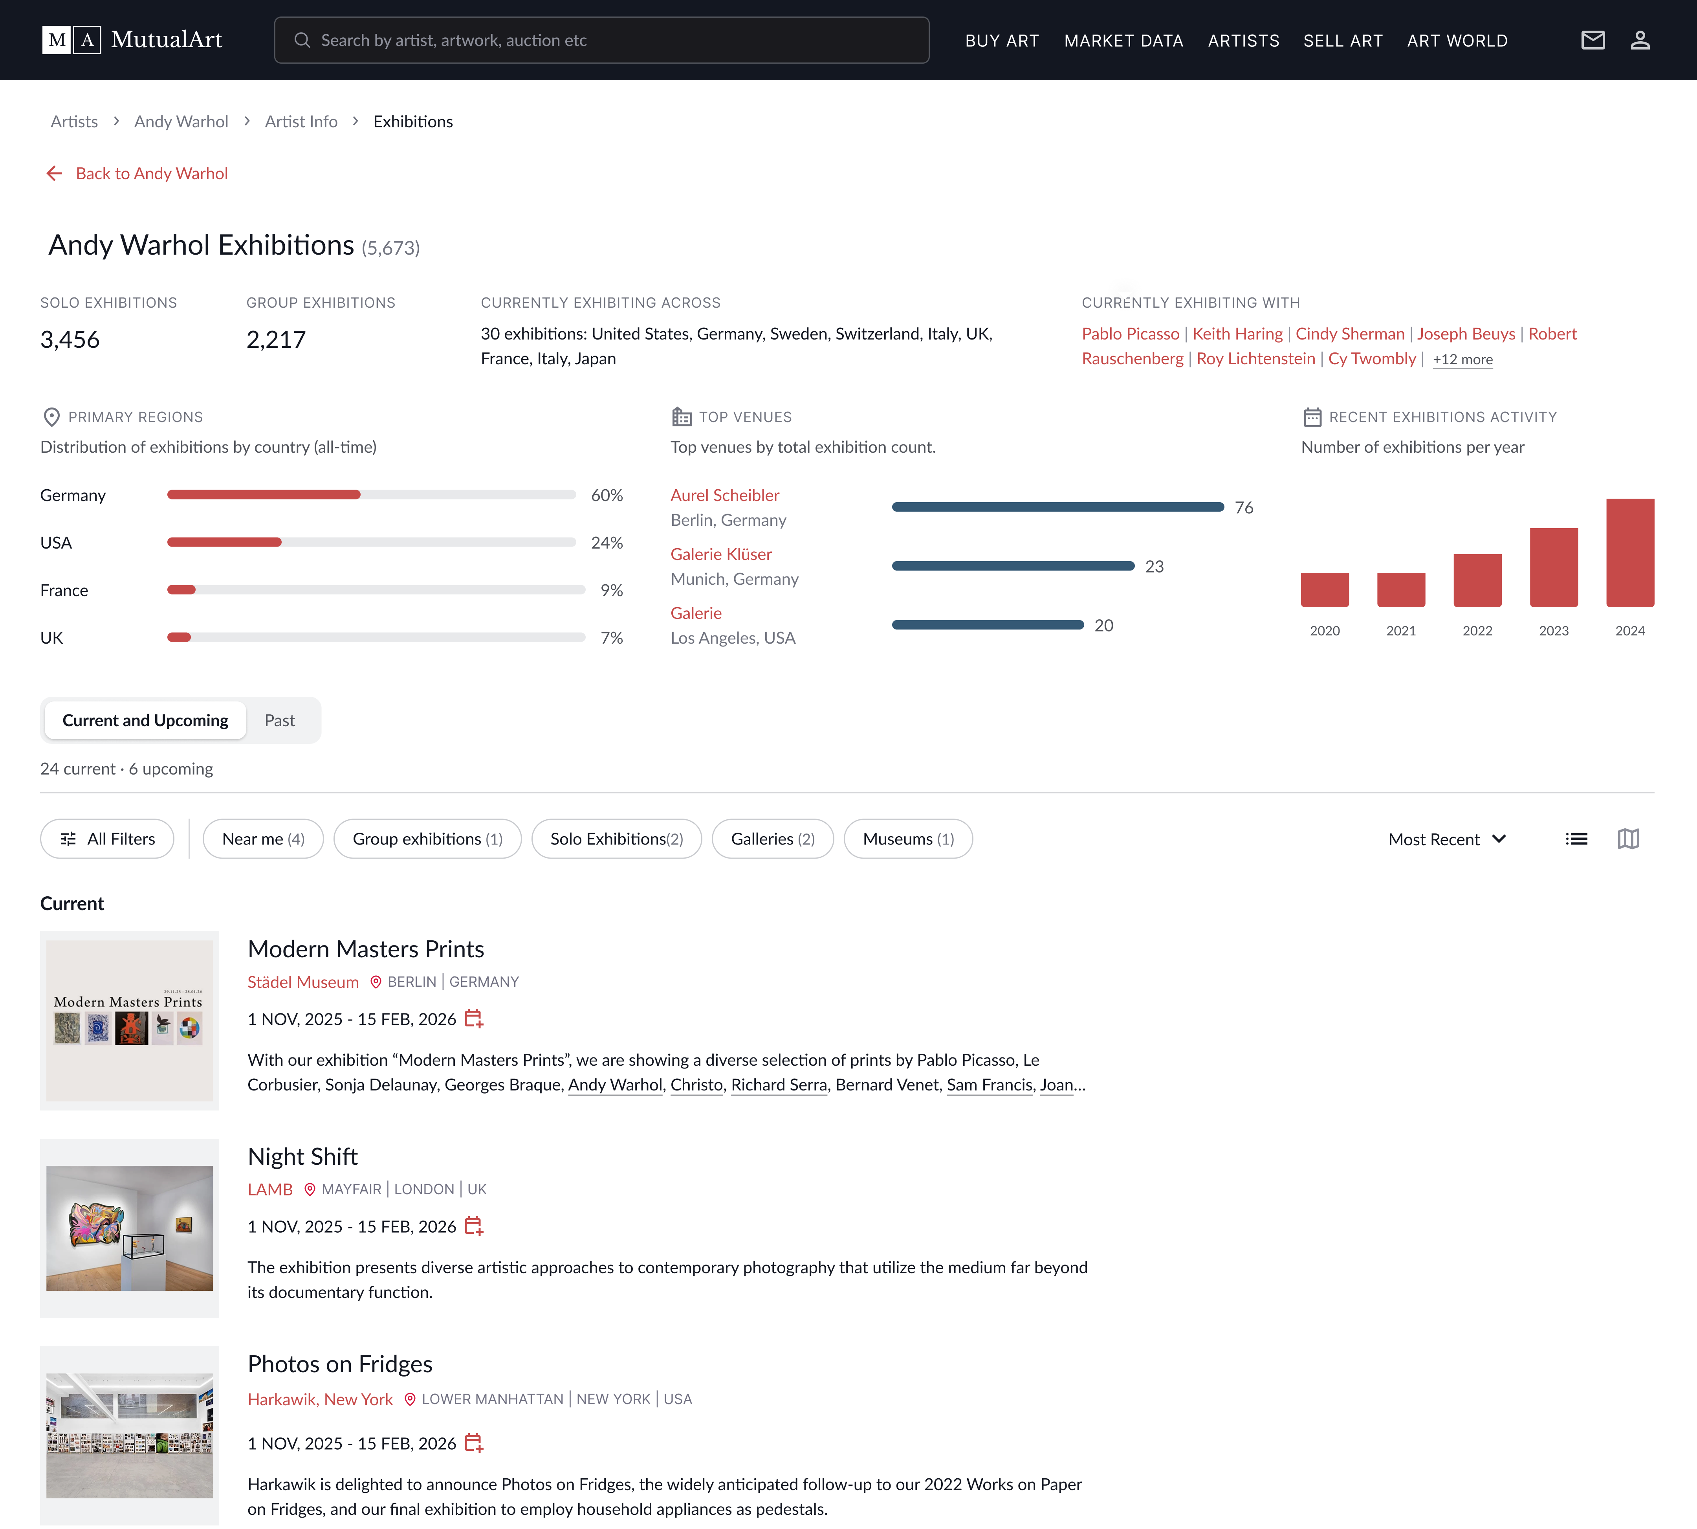Add Modern Masters Prints to calendar

point(474,1018)
